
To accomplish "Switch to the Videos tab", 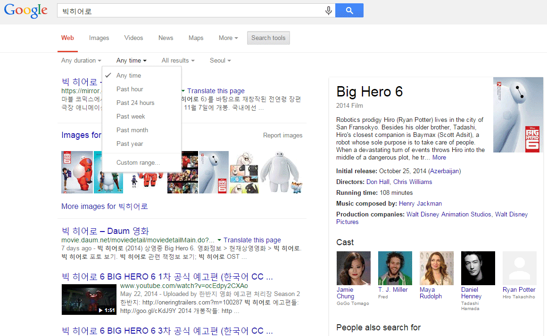I will click(x=133, y=38).
